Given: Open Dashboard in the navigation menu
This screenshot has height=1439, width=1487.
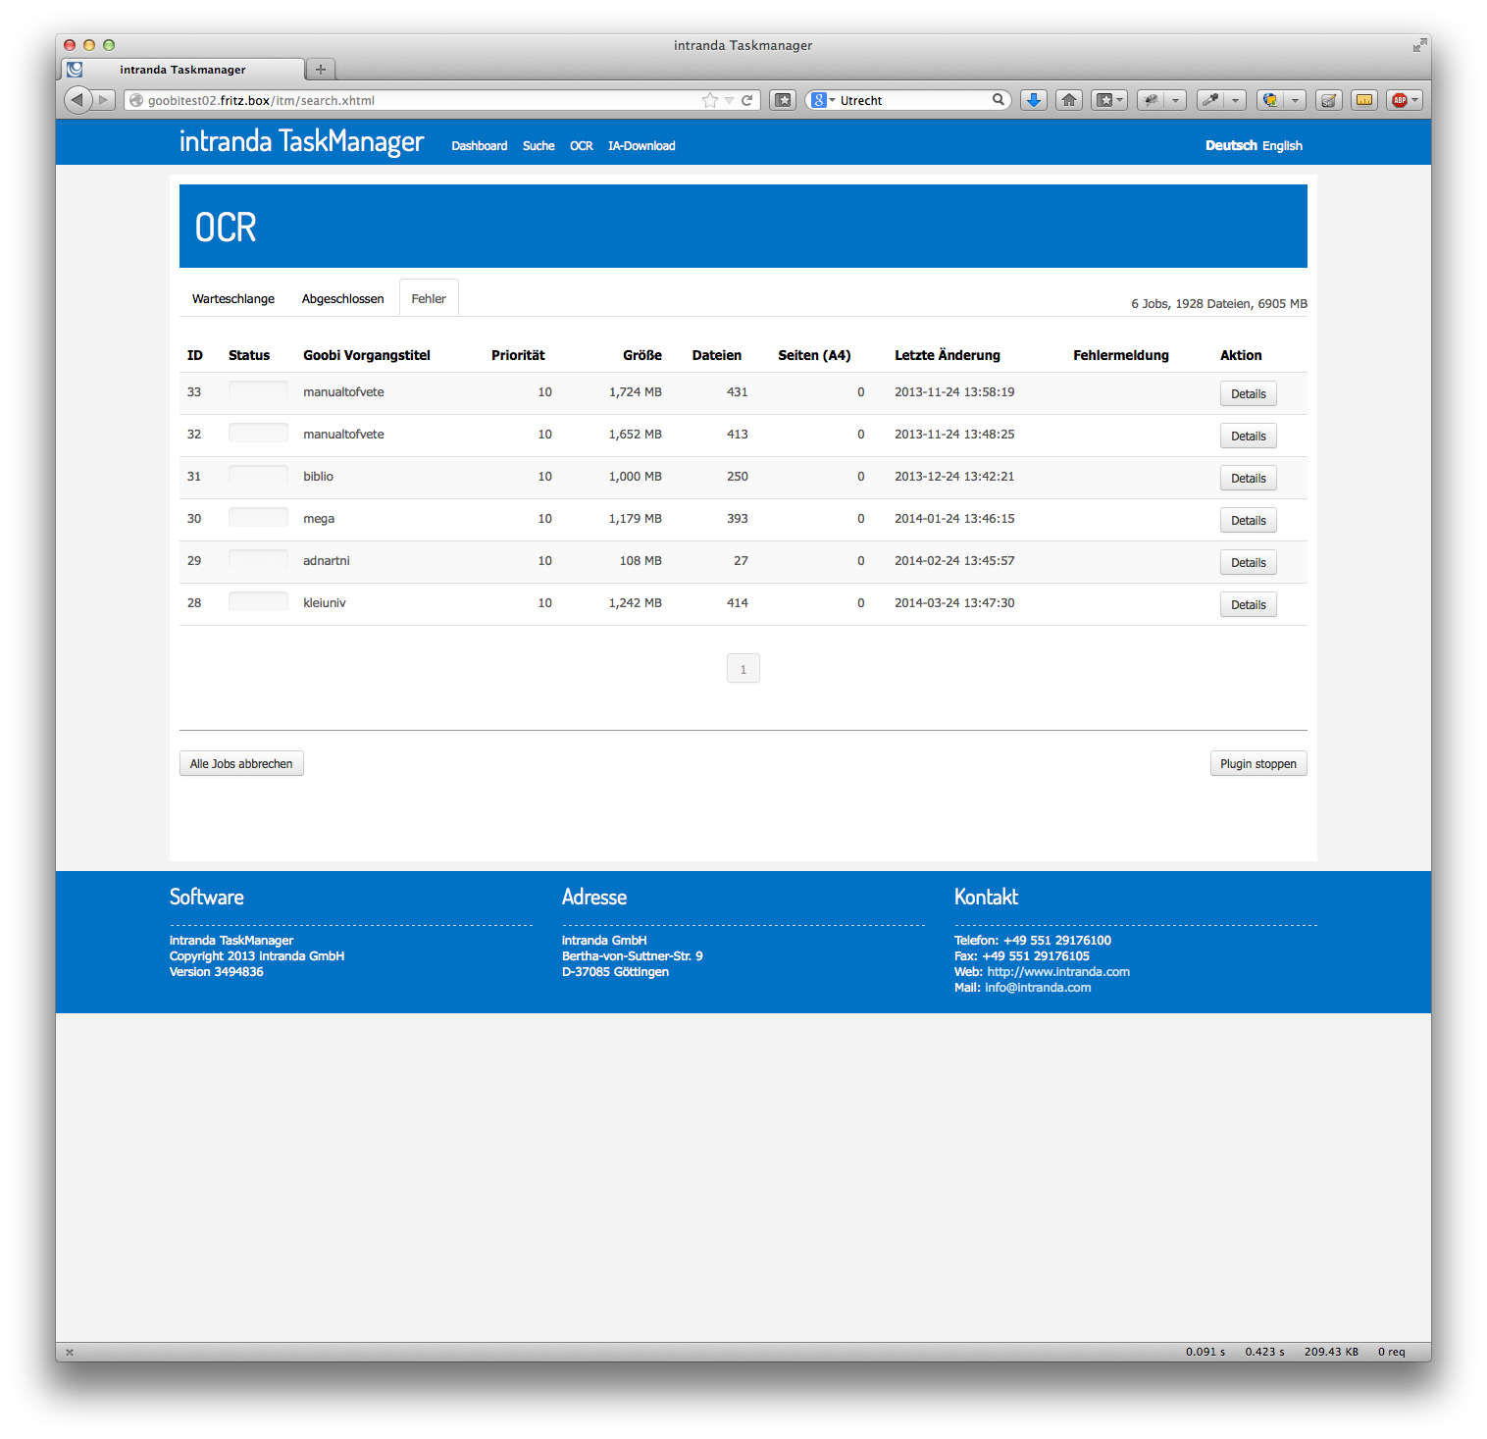Looking at the screenshot, I should tap(480, 146).
